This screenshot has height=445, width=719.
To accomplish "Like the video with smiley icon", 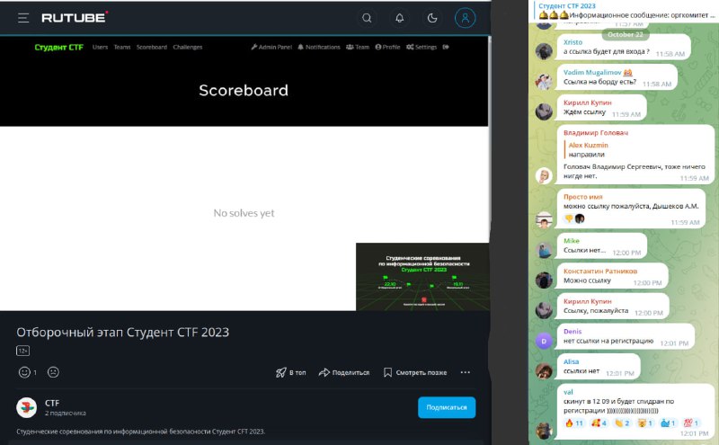I will [x=24, y=372].
